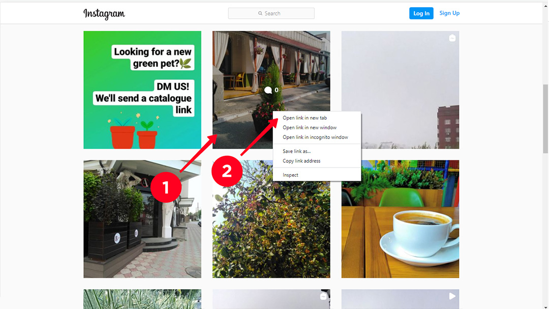Click the search magnifier icon
The height and width of the screenshot is (309, 549).
click(260, 13)
